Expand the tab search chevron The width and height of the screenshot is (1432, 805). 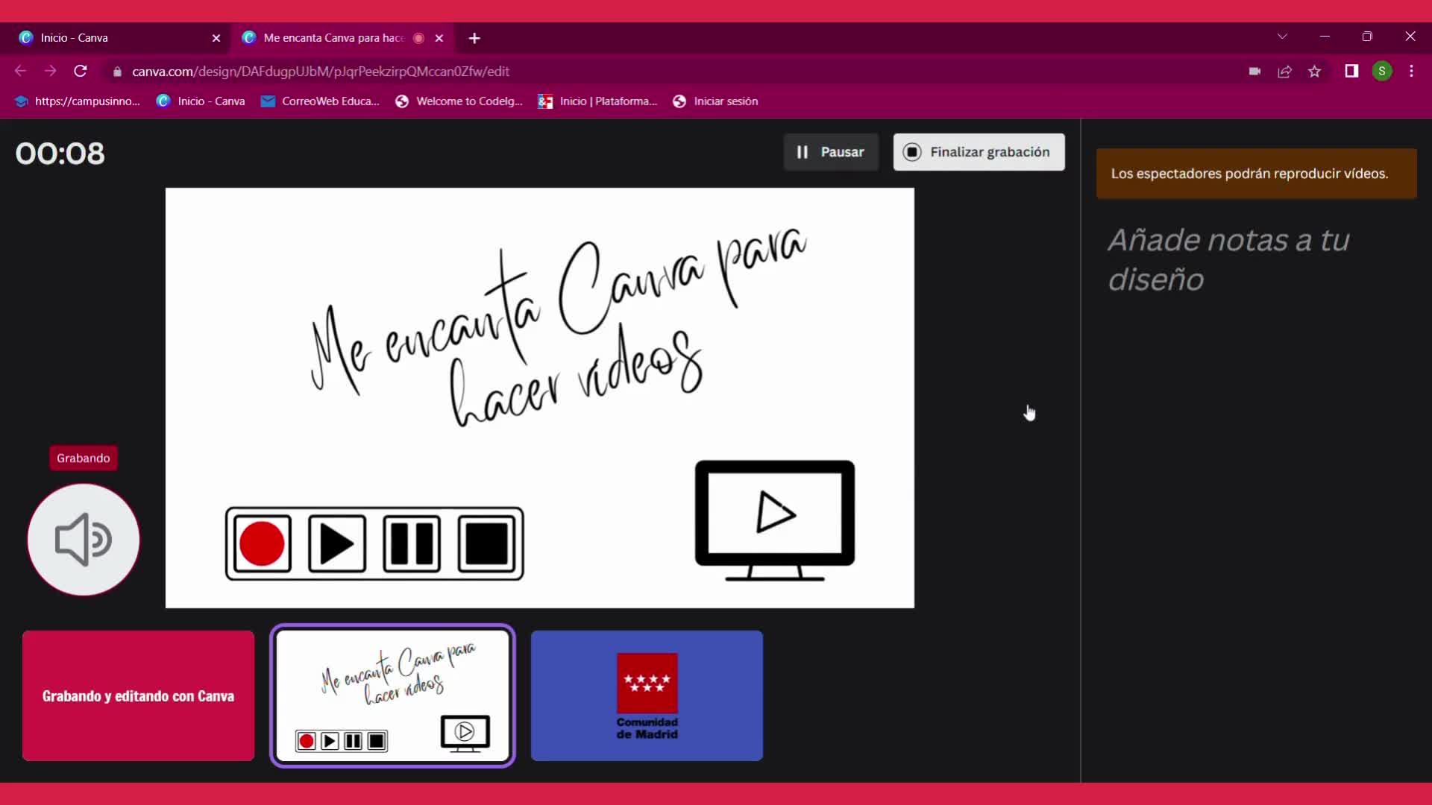(1281, 37)
